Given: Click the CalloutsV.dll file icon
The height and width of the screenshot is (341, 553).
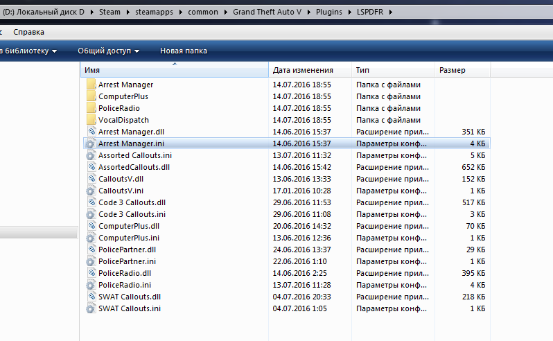Looking at the screenshot, I should (91, 179).
